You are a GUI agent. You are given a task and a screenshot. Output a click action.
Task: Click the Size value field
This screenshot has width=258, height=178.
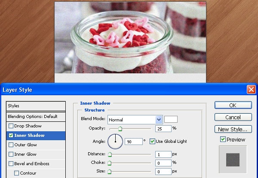pyautogui.click(x=163, y=172)
